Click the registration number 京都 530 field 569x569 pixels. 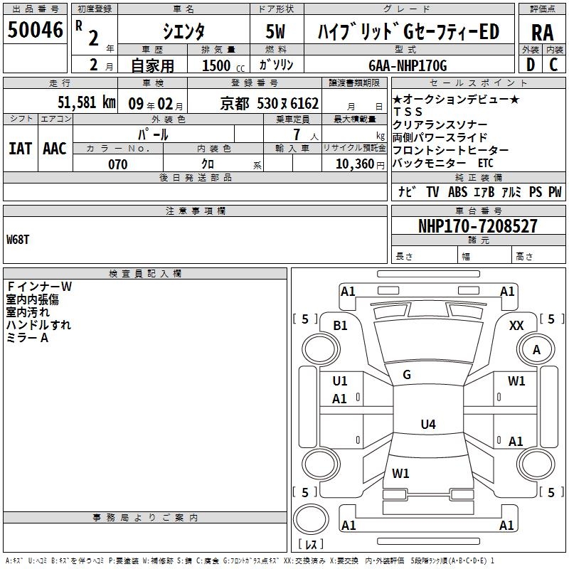[255, 102]
